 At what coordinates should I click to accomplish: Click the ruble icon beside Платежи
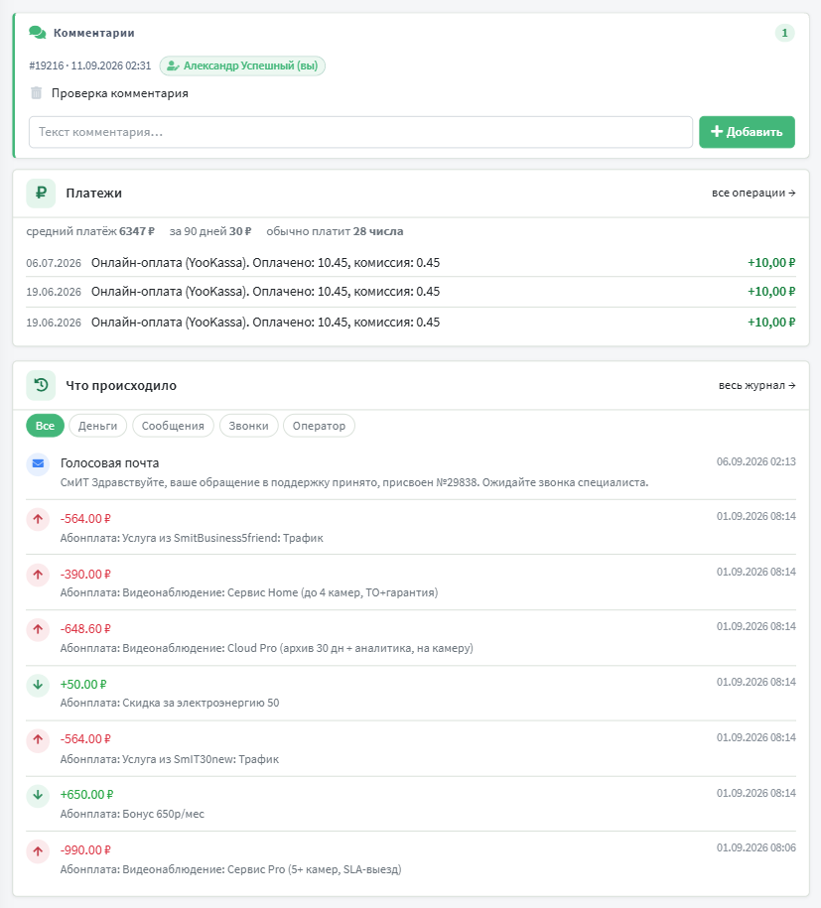[x=41, y=193]
